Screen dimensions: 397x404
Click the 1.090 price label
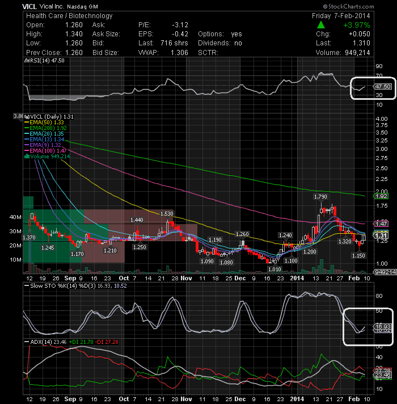pos(207,261)
